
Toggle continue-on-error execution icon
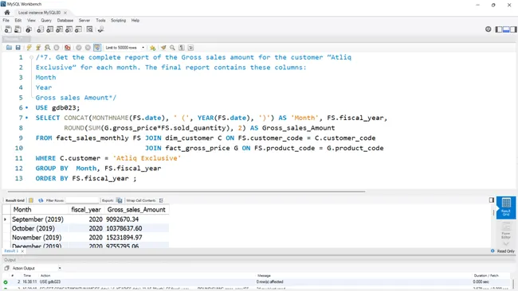tap(68, 48)
